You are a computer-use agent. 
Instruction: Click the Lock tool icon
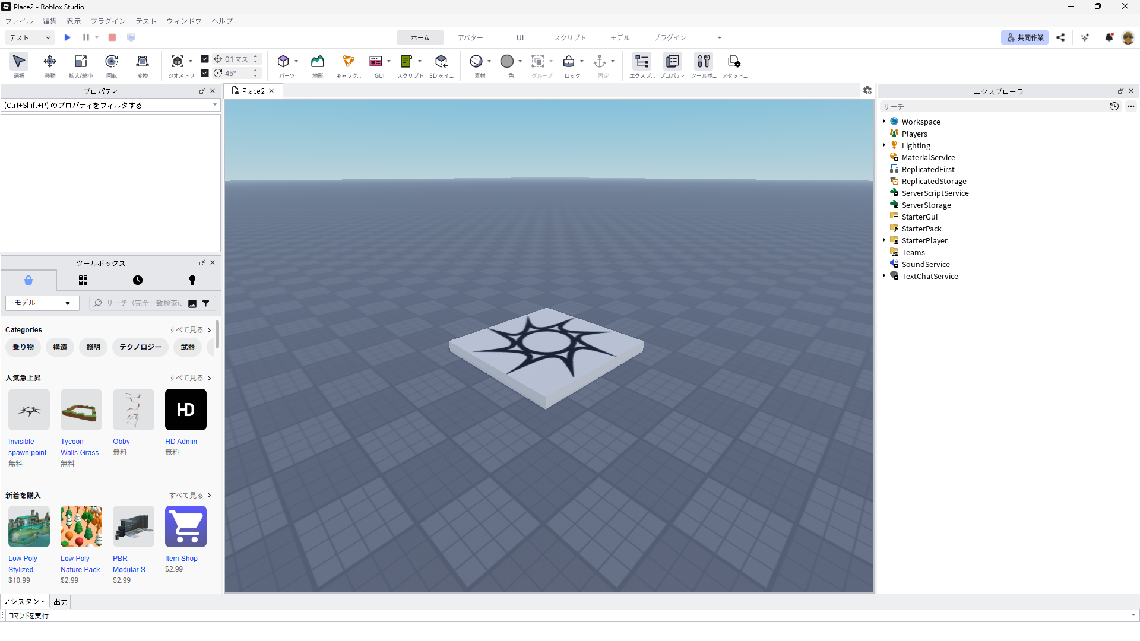pyautogui.click(x=569, y=61)
